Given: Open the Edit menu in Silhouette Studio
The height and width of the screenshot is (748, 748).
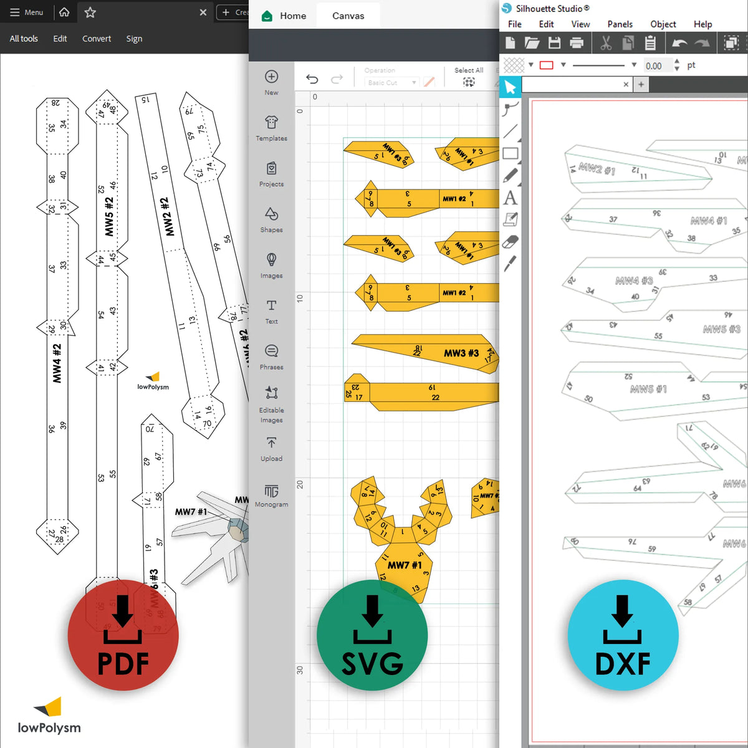Looking at the screenshot, I should click(x=546, y=24).
